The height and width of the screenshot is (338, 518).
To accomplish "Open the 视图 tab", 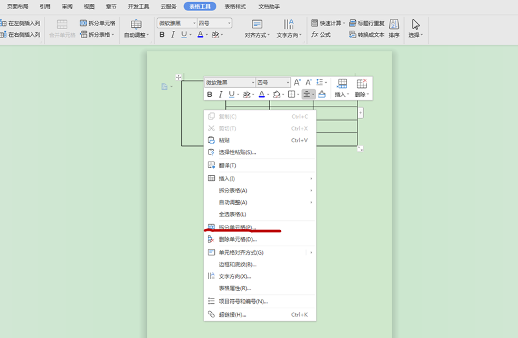I will click(89, 6).
